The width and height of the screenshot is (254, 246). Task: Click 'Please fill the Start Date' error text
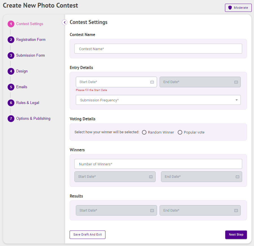[x=92, y=90]
